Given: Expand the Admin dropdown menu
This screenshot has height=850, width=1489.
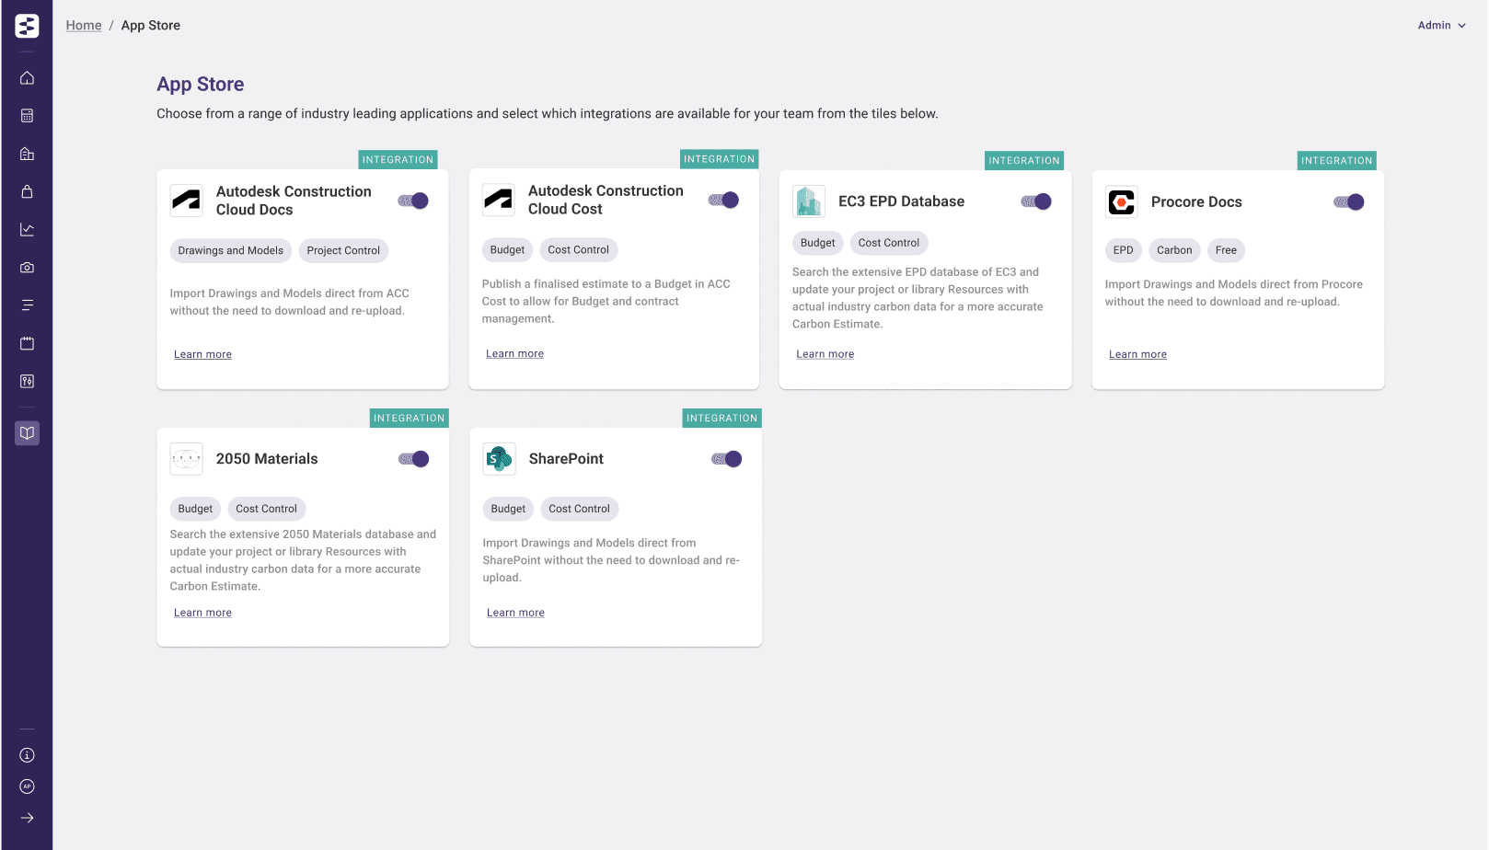Looking at the screenshot, I should 1441,26.
